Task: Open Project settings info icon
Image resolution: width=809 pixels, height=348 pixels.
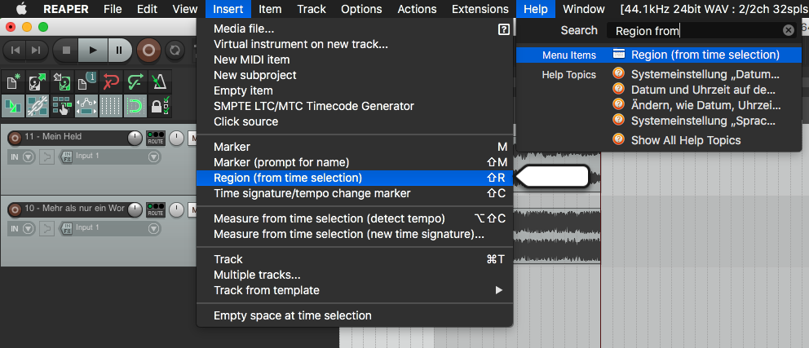Action: click(86, 82)
